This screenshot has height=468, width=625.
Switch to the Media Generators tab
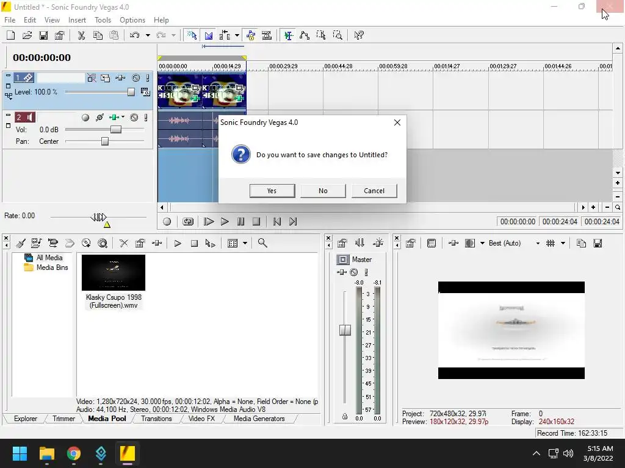point(259,419)
